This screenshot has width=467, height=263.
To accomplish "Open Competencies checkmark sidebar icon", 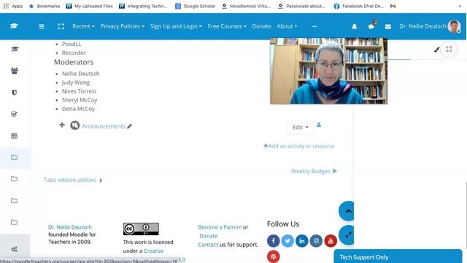I will coord(14,114).
